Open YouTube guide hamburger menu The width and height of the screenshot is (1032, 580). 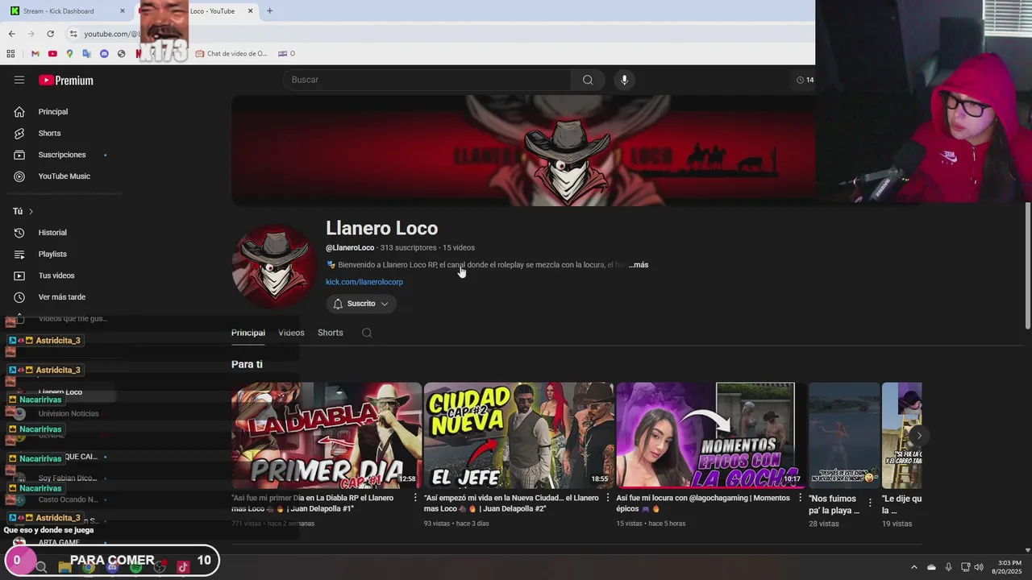(x=19, y=80)
